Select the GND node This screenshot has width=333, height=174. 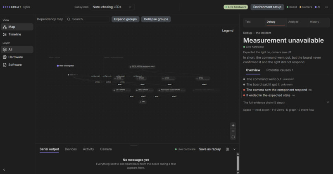pyautogui.click(x=143, y=102)
